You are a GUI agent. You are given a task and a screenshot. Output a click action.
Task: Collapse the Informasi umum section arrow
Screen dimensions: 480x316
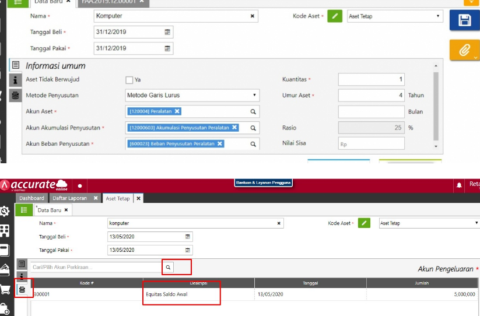coord(435,66)
